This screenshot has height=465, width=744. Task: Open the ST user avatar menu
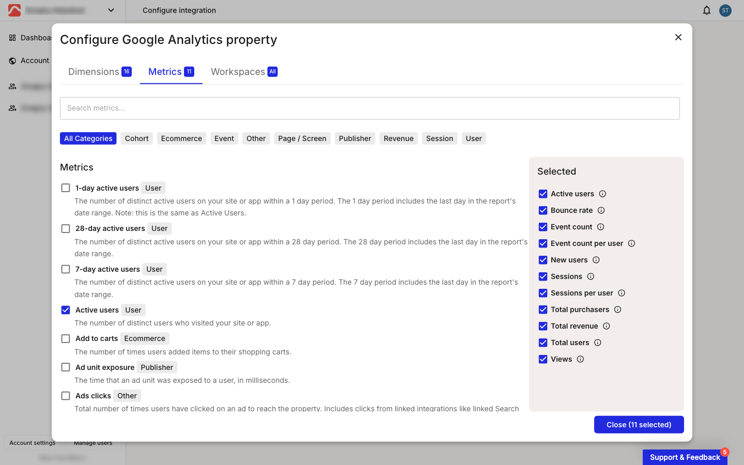click(725, 10)
